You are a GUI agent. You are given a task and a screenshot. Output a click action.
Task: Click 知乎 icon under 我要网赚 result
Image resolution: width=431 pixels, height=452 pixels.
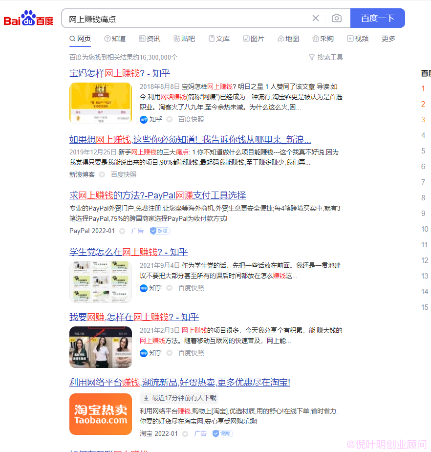click(144, 353)
